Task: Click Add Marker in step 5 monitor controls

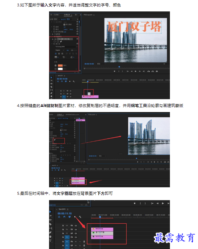Action: pyautogui.click(x=134, y=203)
